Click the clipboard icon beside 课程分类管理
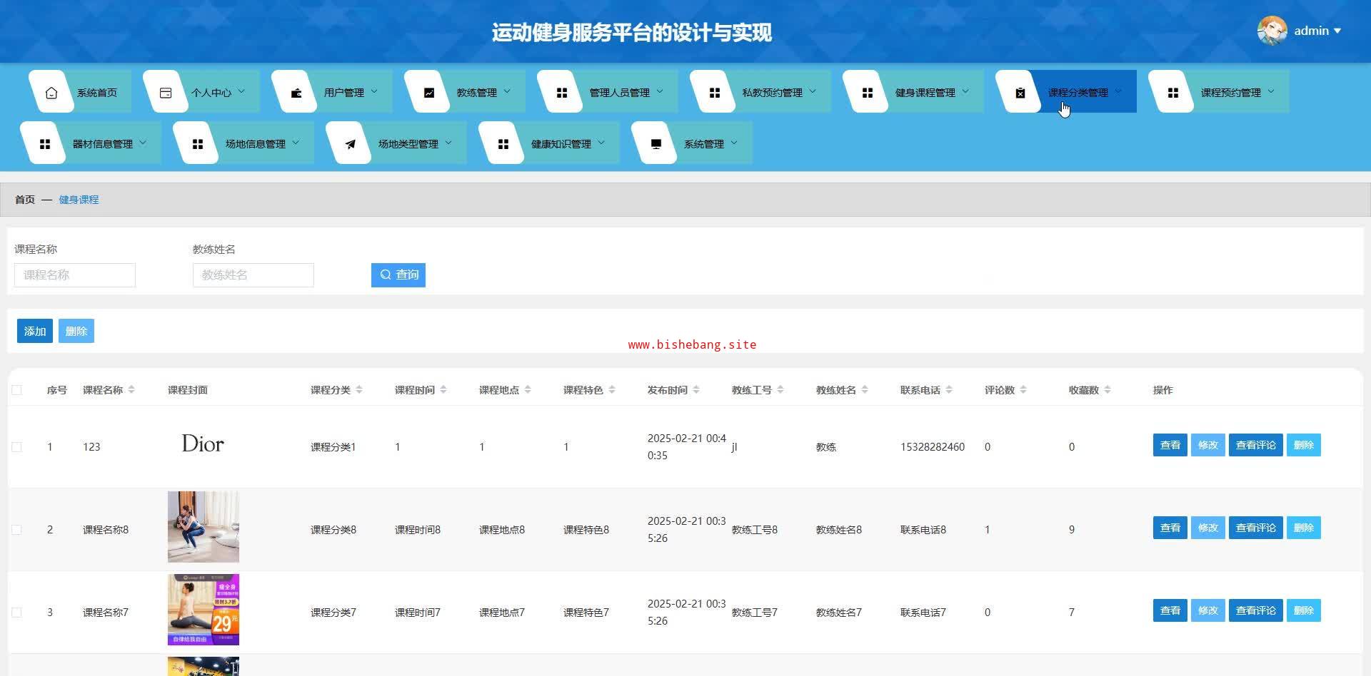The width and height of the screenshot is (1371, 676). coord(1020,93)
